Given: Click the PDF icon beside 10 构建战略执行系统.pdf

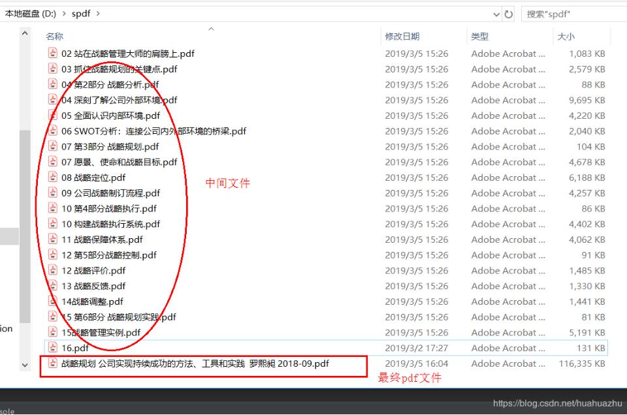Looking at the screenshot, I should [53, 224].
